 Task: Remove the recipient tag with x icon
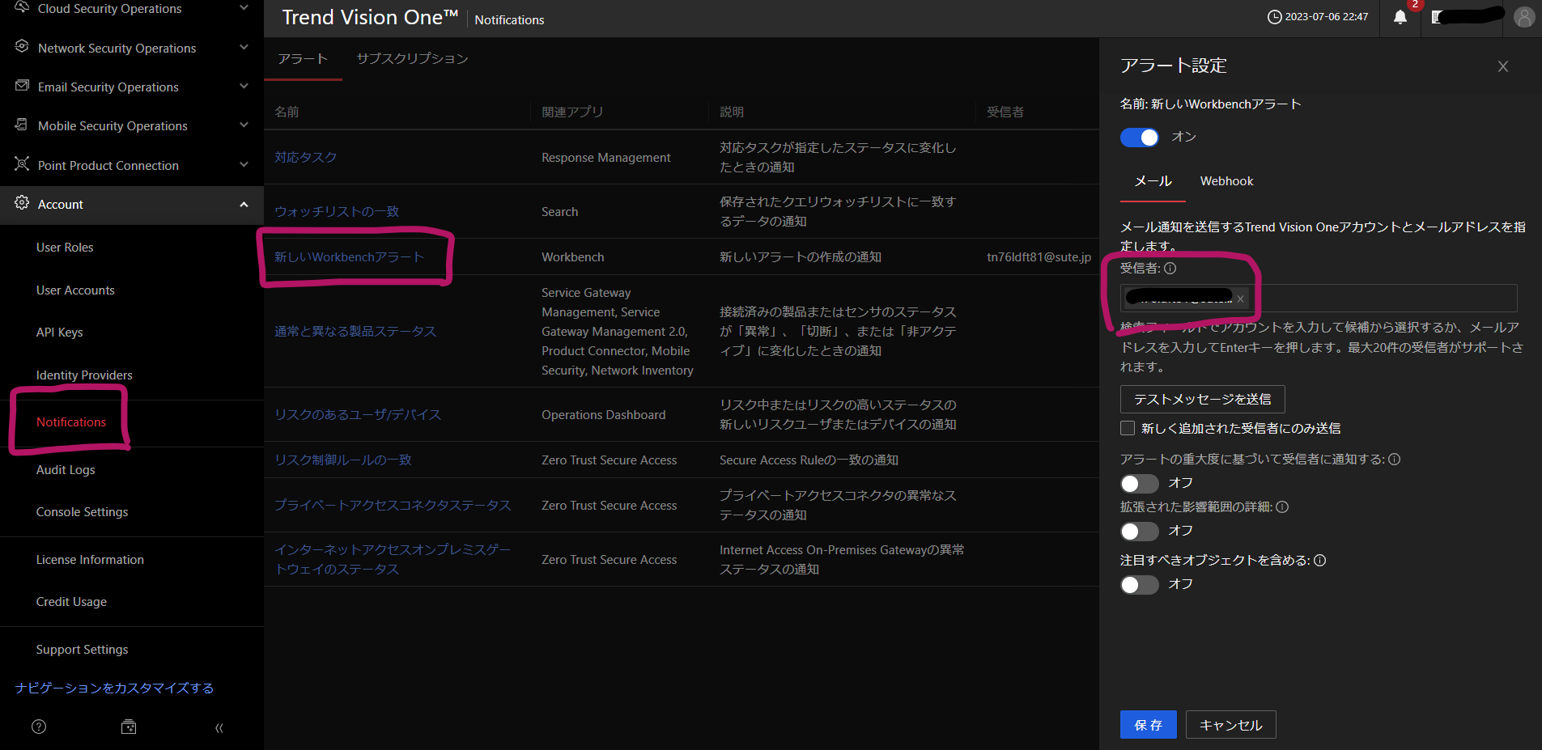click(1240, 299)
